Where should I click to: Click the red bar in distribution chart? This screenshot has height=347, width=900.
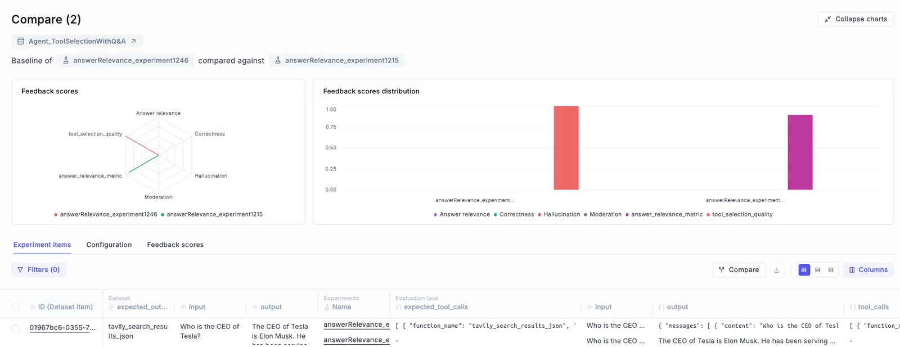[x=566, y=148]
